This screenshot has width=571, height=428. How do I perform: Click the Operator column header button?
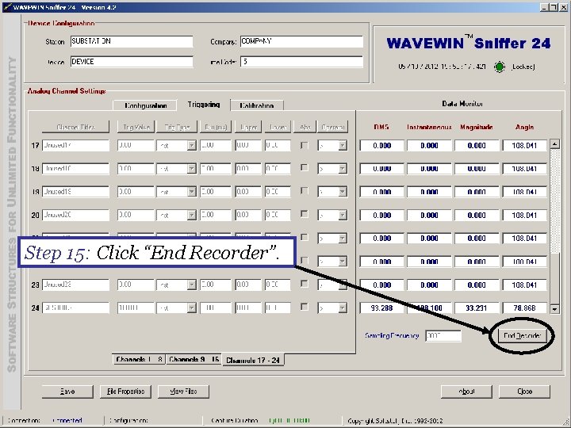point(332,127)
